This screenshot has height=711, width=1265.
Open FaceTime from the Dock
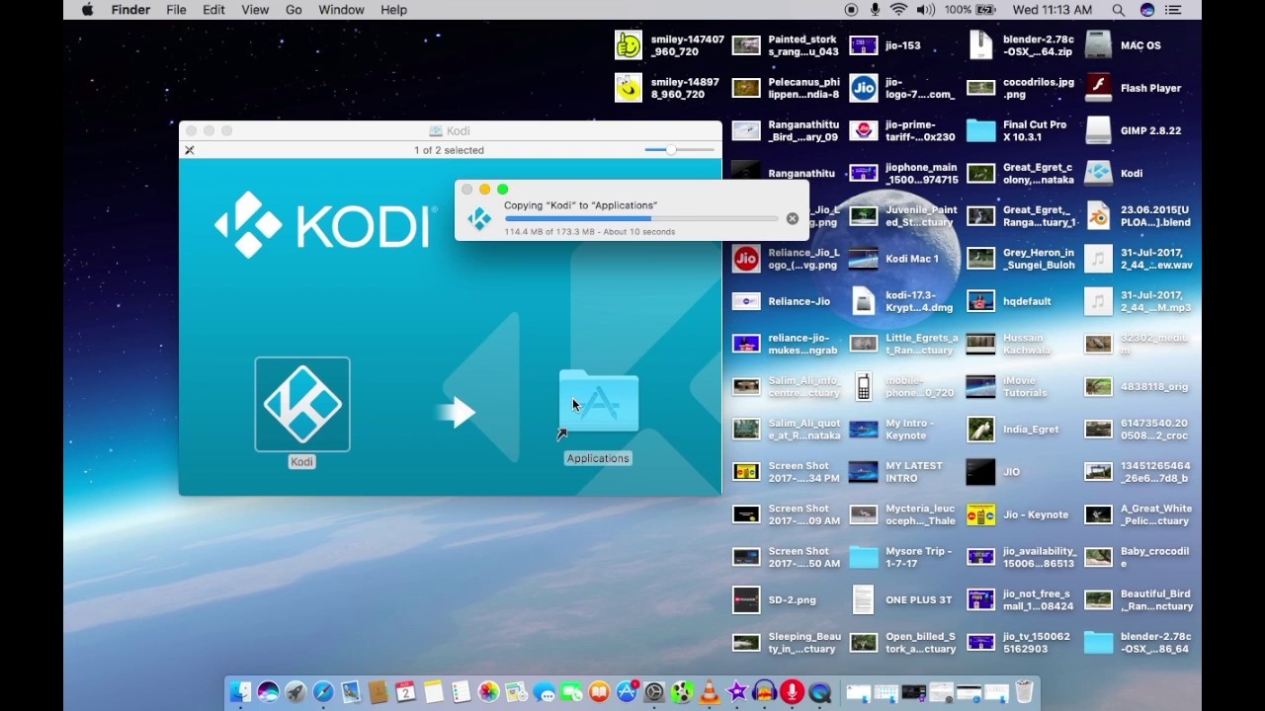pos(571,692)
